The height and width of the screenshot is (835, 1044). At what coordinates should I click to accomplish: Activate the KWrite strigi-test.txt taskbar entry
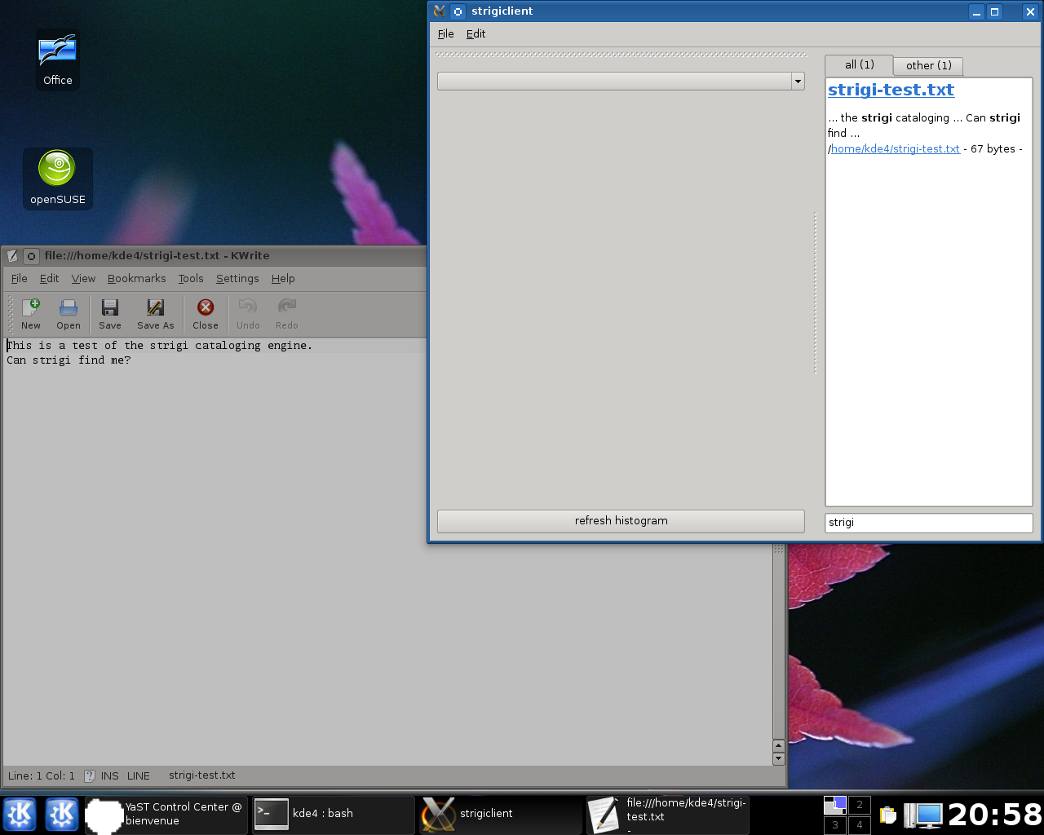[x=667, y=814]
